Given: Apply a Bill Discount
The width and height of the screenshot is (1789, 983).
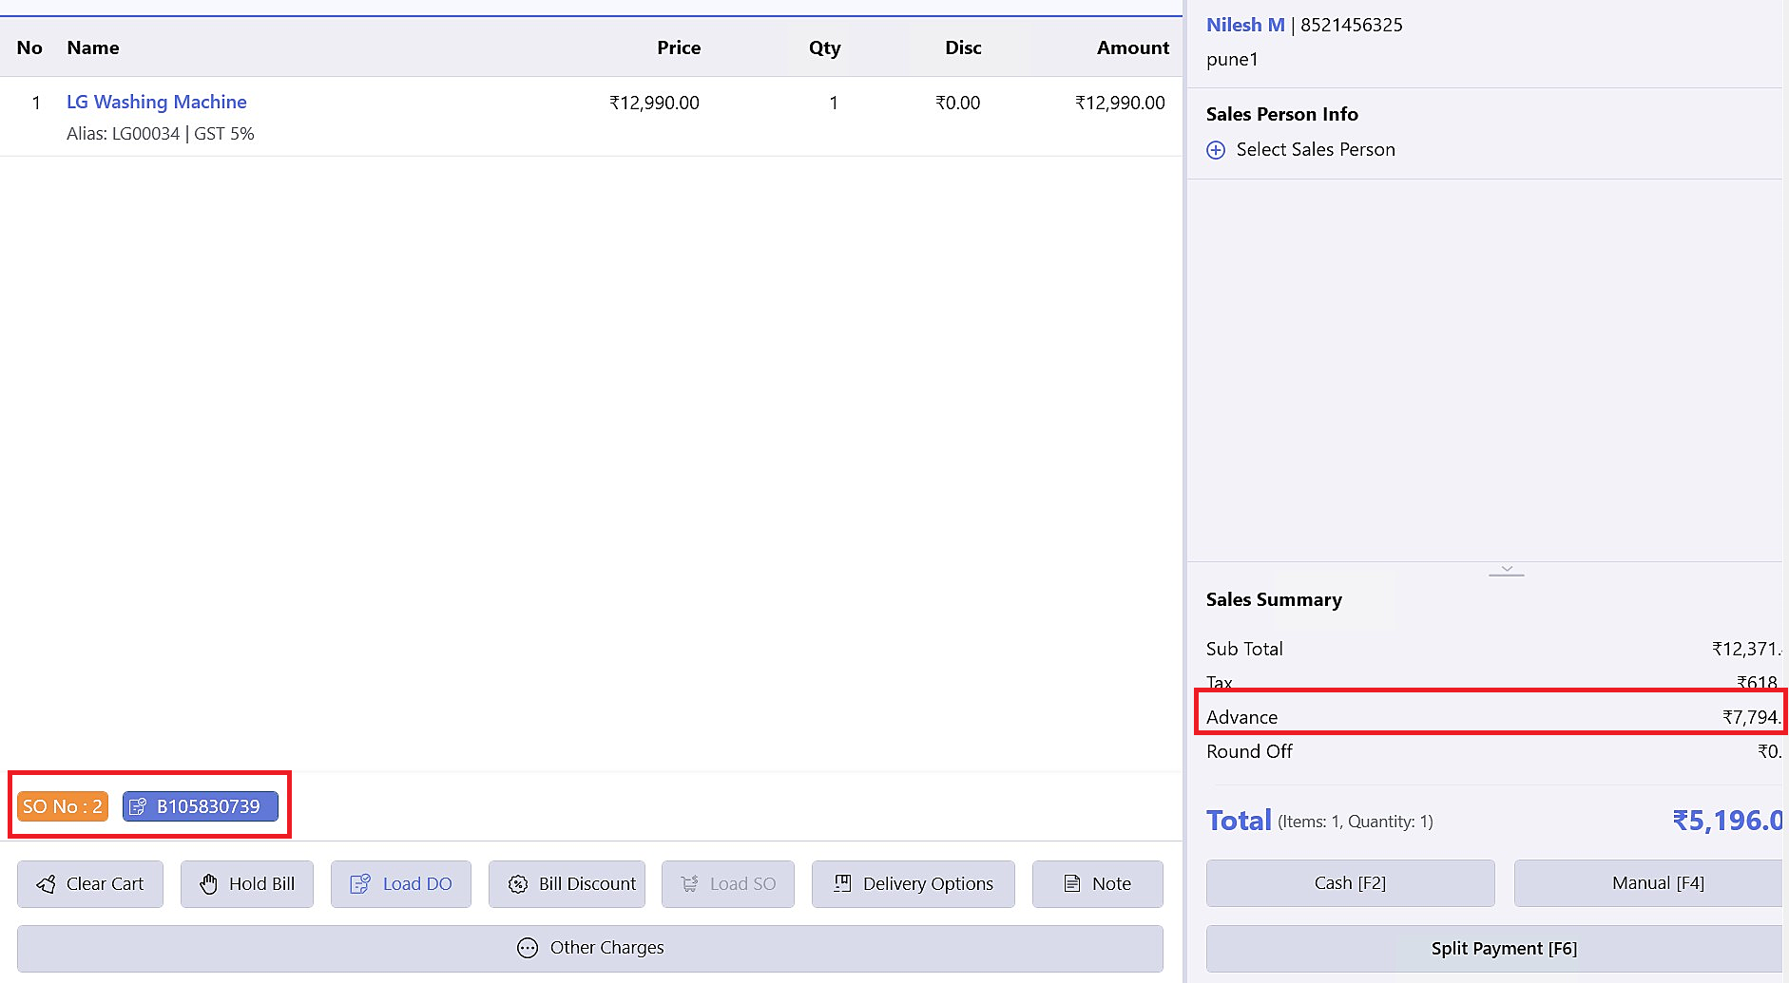Looking at the screenshot, I should [x=567, y=884].
